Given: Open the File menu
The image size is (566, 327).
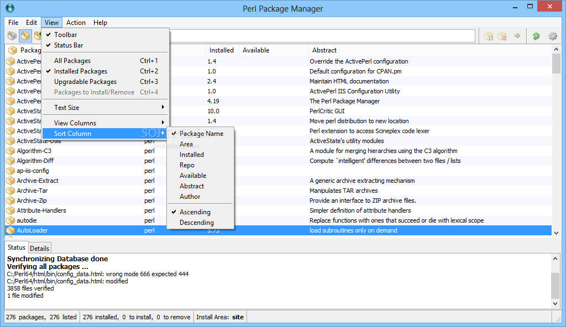Looking at the screenshot, I should point(13,23).
